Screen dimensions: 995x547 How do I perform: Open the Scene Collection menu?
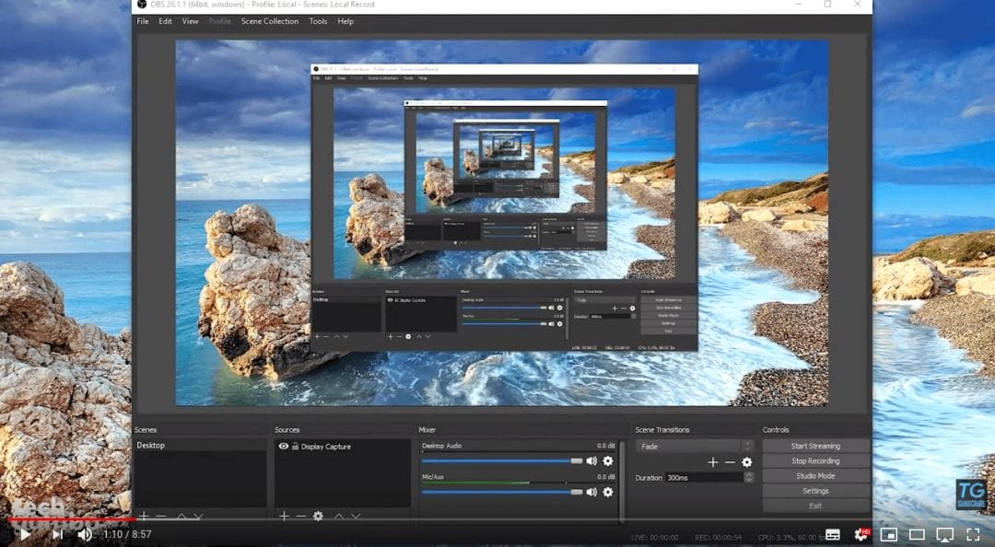(x=270, y=21)
